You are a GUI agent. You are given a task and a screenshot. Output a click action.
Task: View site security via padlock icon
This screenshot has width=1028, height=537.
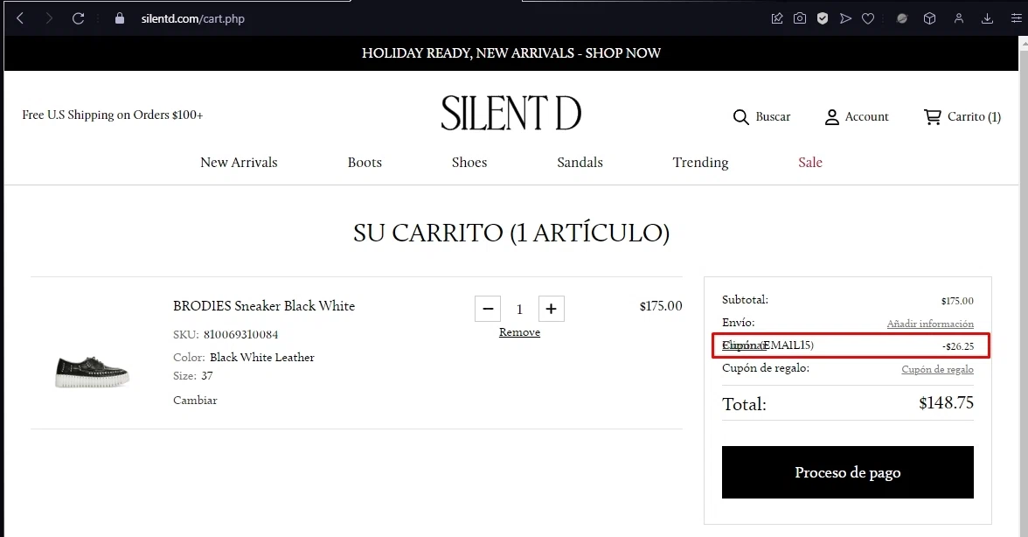click(119, 18)
